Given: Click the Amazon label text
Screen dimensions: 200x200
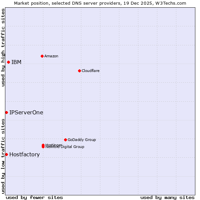Looking at the screenshot, I should [x=51, y=56].
